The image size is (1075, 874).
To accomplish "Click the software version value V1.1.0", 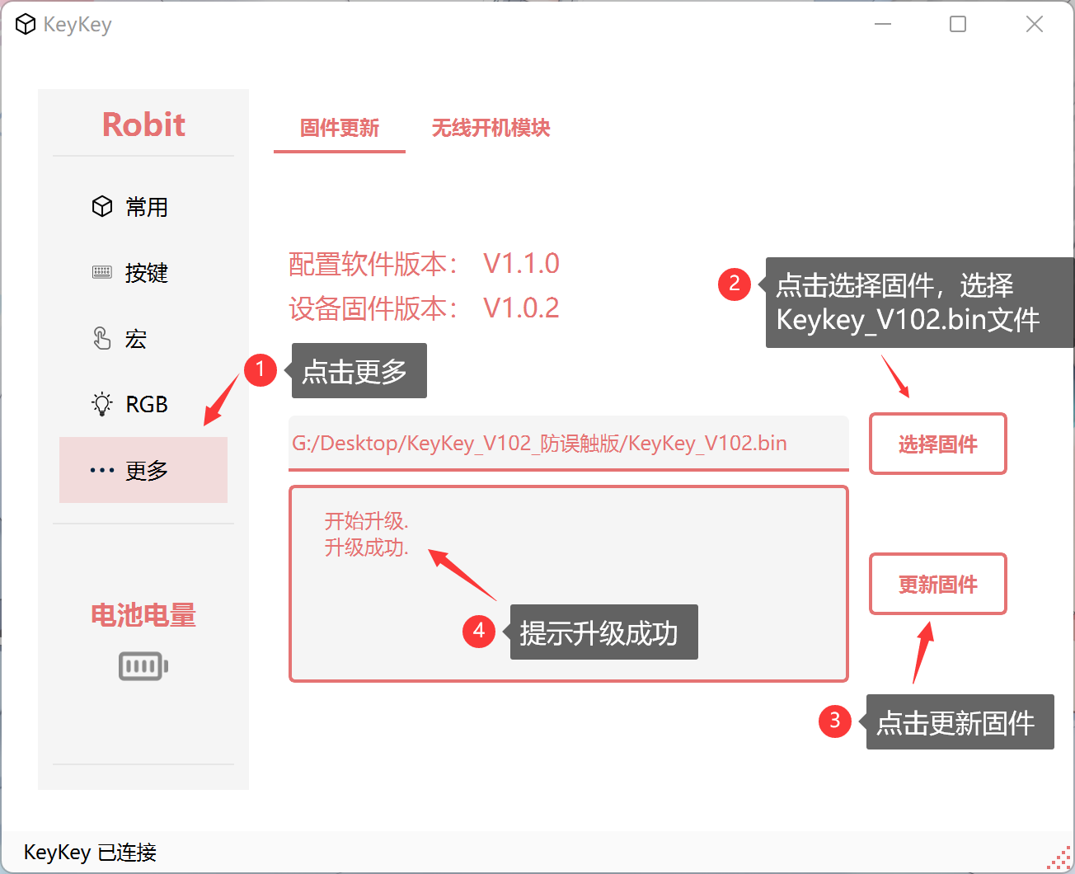I will coord(521,264).
